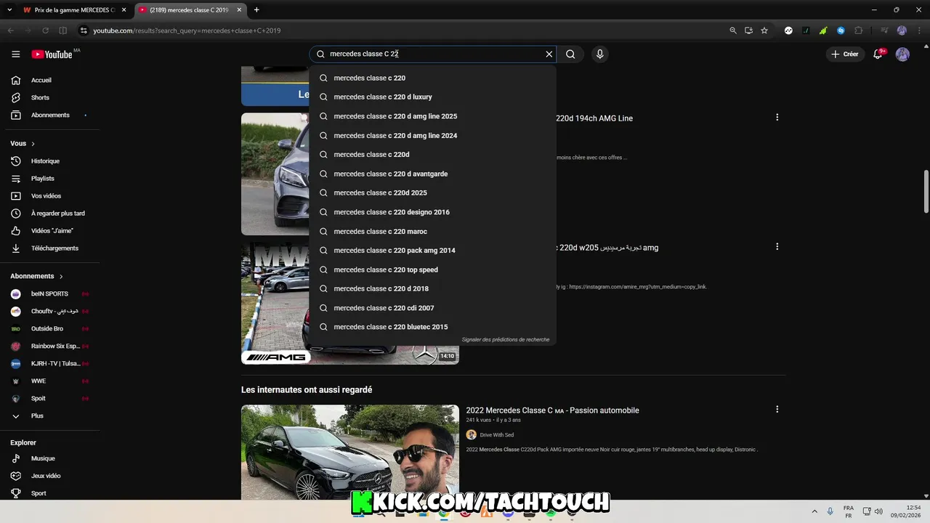Screen dimensions: 930x523
Task: Expand the Vous section
Action: click(x=23, y=144)
